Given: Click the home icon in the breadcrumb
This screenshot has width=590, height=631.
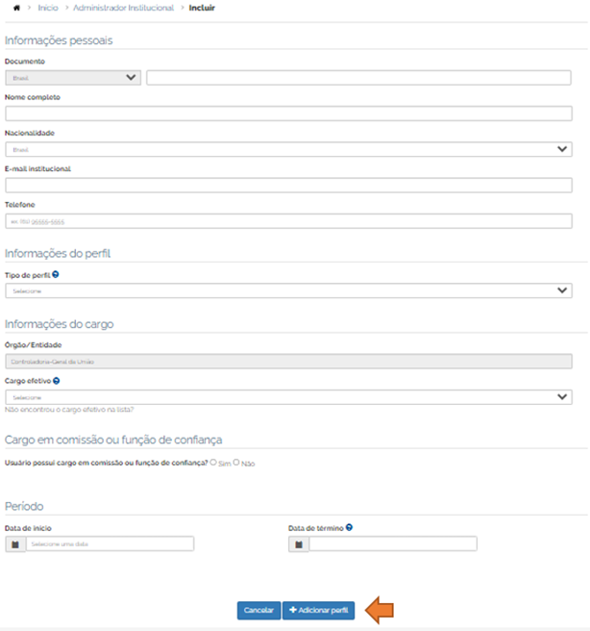Looking at the screenshot, I should [16, 8].
